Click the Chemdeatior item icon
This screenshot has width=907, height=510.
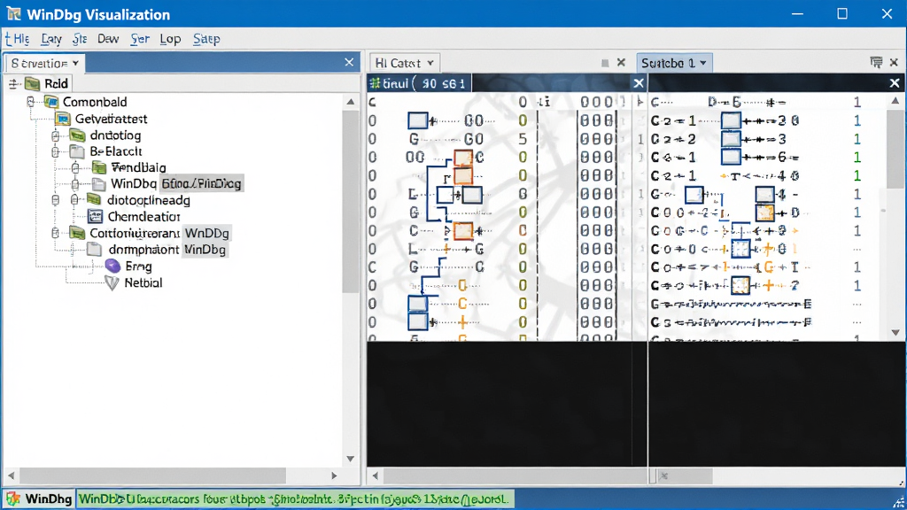pos(95,217)
